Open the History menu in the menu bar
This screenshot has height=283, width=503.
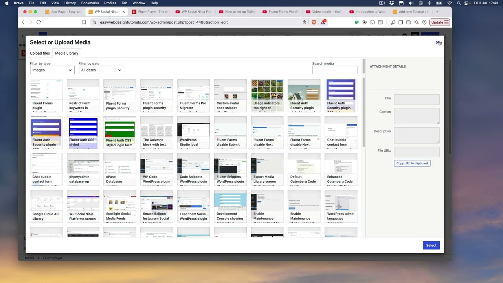click(70, 3)
